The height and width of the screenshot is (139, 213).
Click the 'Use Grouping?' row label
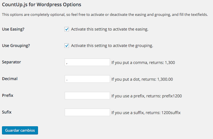[16, 46]
